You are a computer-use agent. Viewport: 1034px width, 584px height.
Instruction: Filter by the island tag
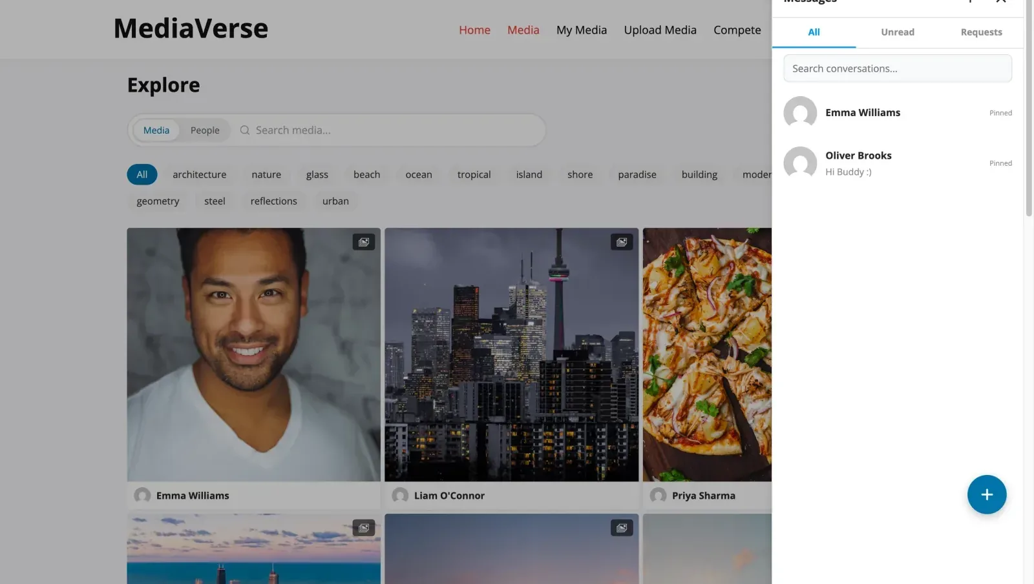(x=529, y=174)
